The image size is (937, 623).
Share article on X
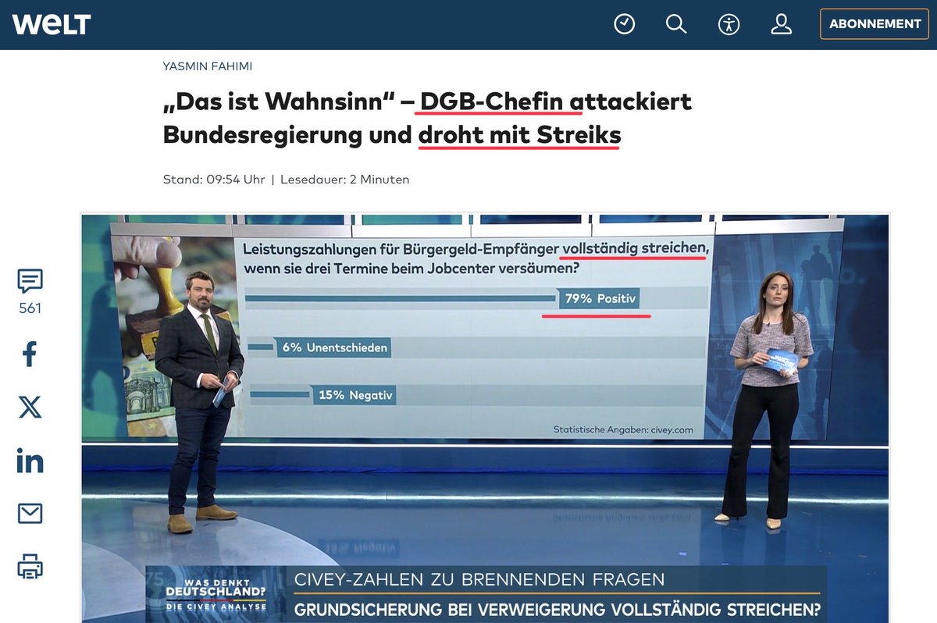click(x=30, y=407)
